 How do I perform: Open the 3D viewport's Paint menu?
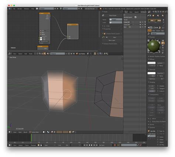20,132
